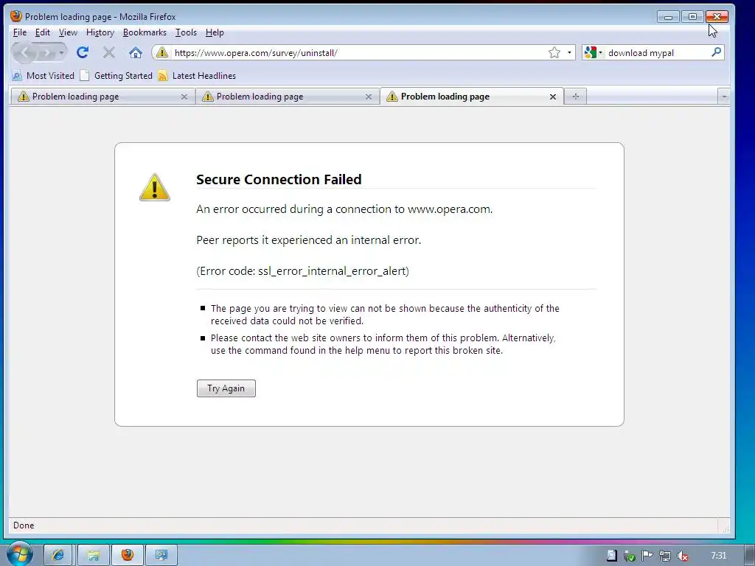This screenshot has width=755, height=566.
Task: Open the Help menu
Action: tap(215, 32)
